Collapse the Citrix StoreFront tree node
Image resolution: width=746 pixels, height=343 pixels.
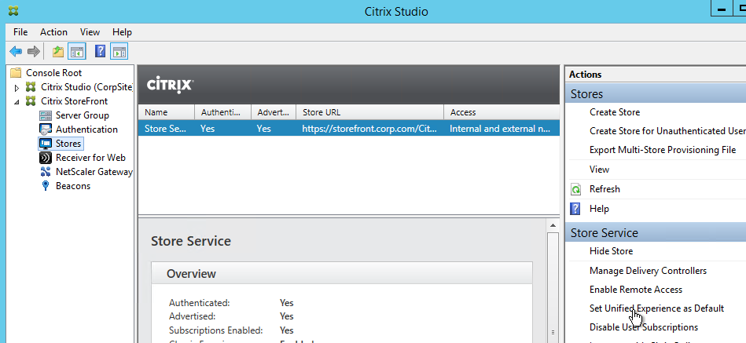(x=17, y=101)
